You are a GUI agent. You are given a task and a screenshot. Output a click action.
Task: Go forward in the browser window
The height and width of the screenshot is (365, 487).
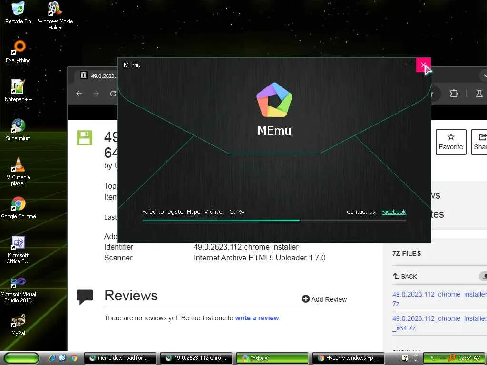point(96,94)
